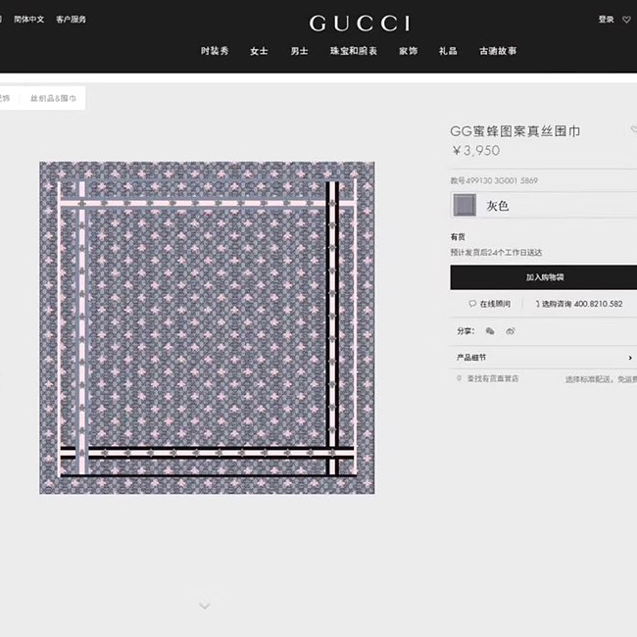The width and height of the screenshot is (637, 637).
Task: Open the 客户服务 link
Action: [x=72, y=19]
